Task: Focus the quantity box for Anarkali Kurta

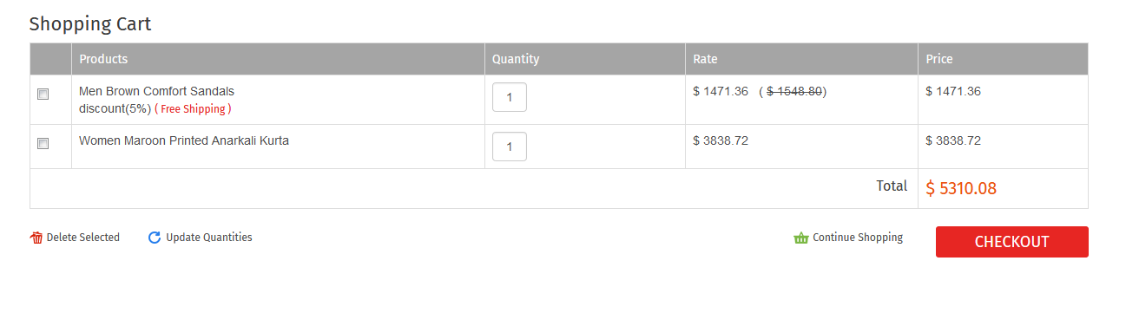Action: [x=510, y=147]
